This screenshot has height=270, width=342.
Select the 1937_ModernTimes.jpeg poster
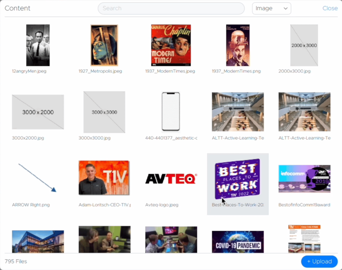click(171, 45)
